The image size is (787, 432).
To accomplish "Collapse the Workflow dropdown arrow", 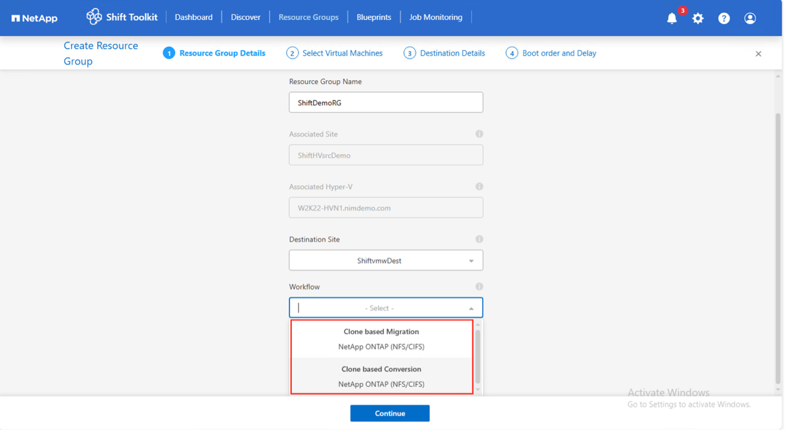I will pyautogui.click(x=471, y=308).
